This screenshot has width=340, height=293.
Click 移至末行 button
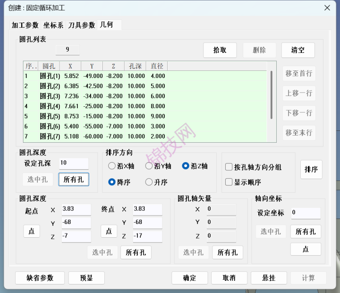coord(299,133)
